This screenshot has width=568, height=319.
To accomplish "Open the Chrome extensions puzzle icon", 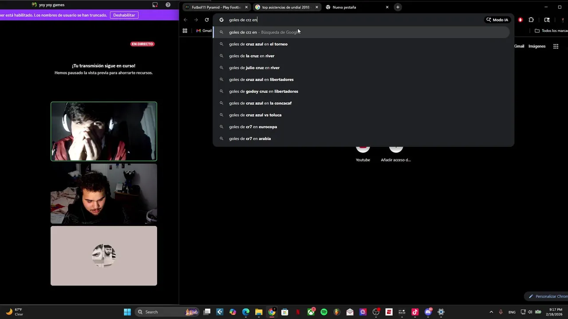I will (531, 20).
